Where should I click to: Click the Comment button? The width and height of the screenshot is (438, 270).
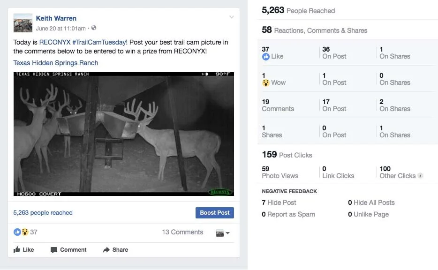(x=68, y=250)
